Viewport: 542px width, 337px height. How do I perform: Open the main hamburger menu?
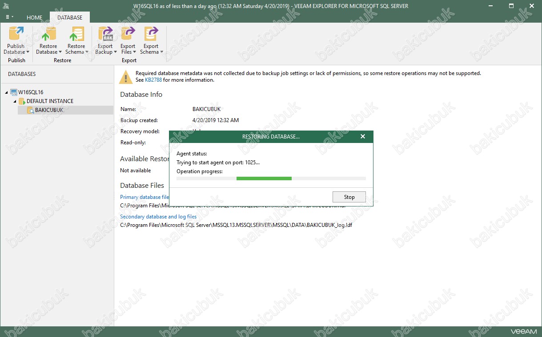(x=9, y=17)
